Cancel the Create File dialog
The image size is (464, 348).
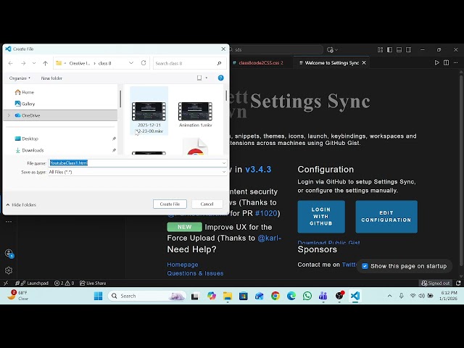[207, 204]
